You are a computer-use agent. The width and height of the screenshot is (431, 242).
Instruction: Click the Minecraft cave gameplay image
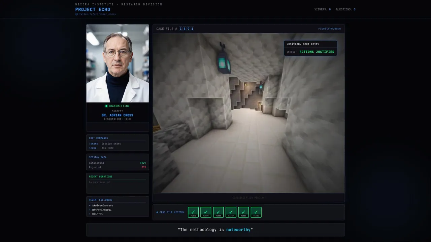[248, 113]
